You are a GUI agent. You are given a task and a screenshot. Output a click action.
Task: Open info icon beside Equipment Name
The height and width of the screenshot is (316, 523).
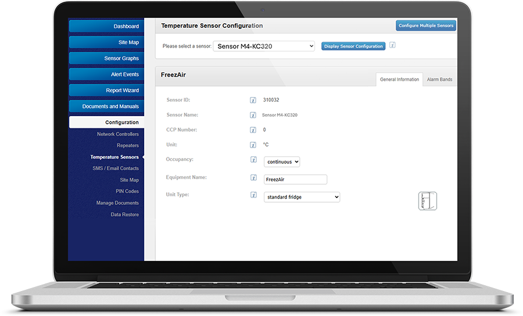(x=253, y=178)
